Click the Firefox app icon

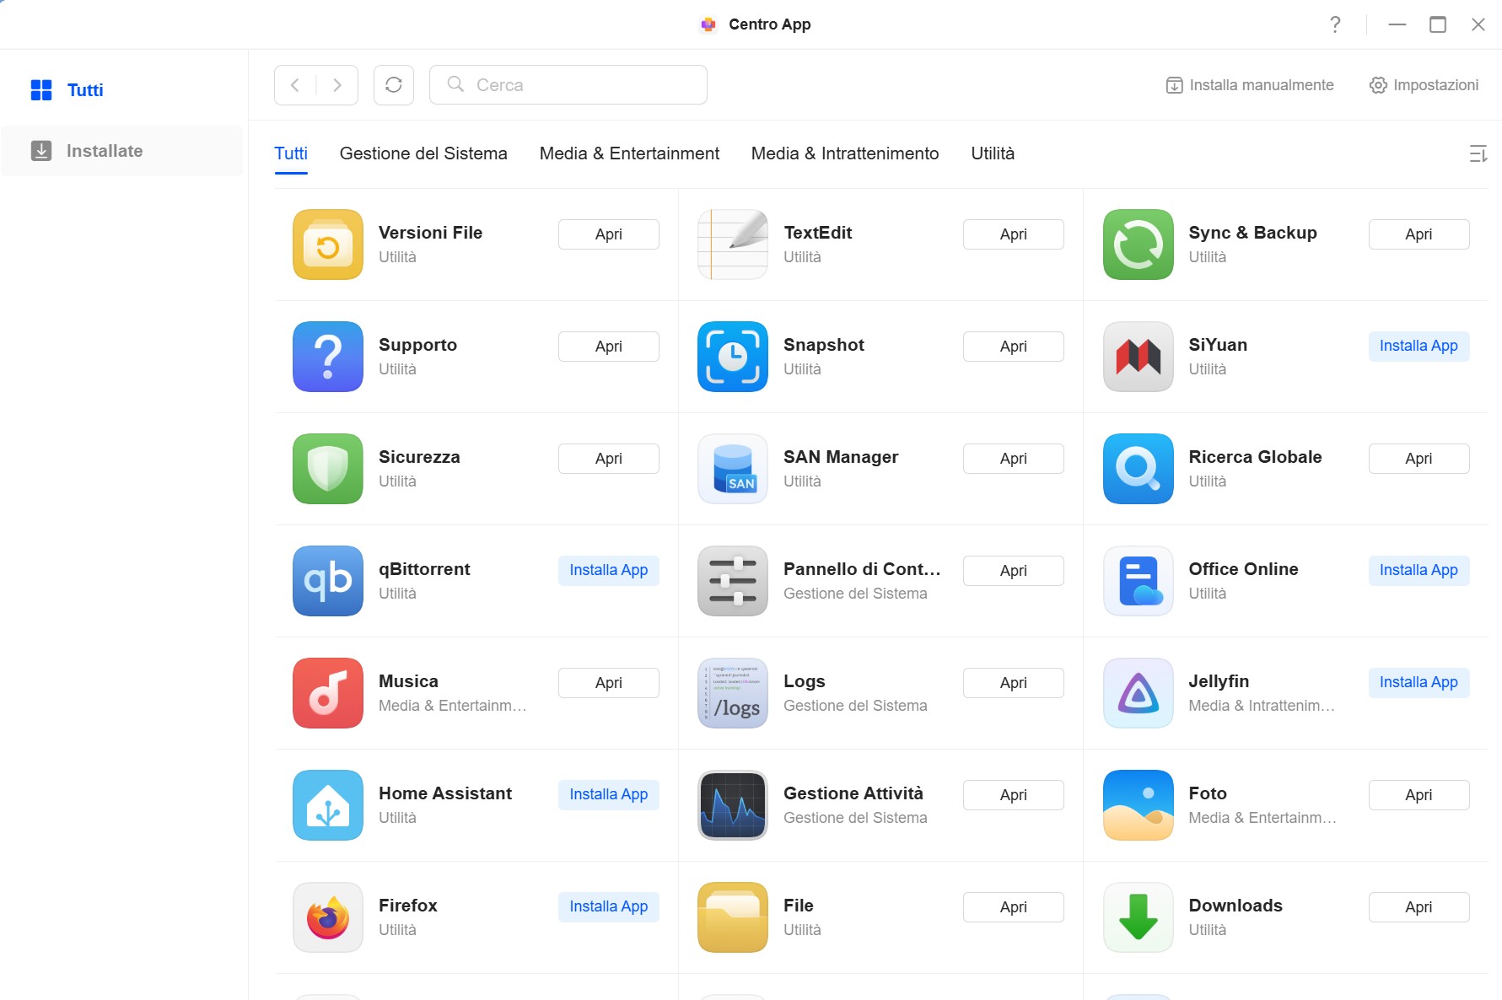328,917
